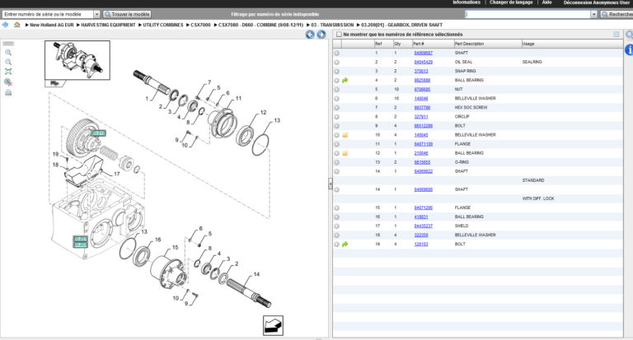Expand the 03 - TRANSMISSION breadcrumb
Viewport: 633px width, 340px height.
pos(331,25)
